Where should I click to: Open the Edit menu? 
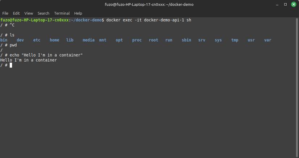click(16, 13)
